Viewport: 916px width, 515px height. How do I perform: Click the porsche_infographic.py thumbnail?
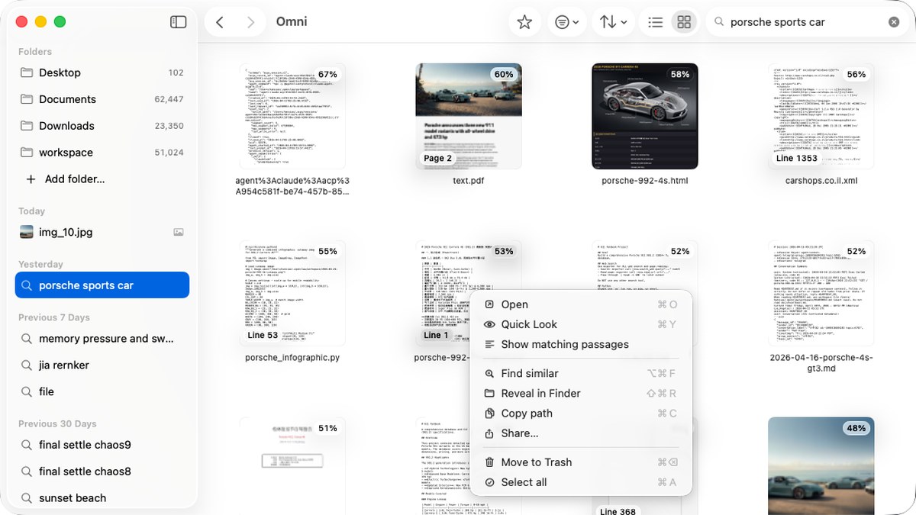pyautogui.click(x=292, y=293)
